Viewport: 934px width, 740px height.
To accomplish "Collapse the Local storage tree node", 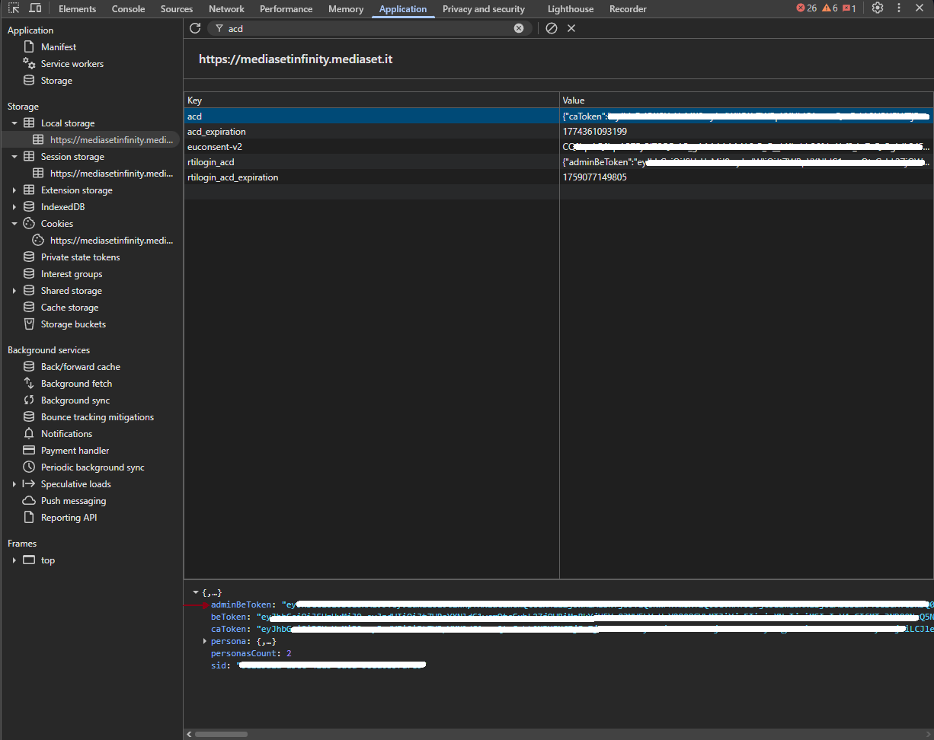I will pyautogui.click(x=14, y=123).
